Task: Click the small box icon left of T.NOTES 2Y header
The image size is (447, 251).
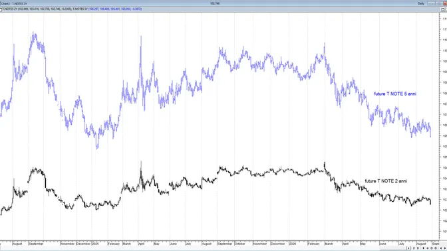Action: click(1, 9)
